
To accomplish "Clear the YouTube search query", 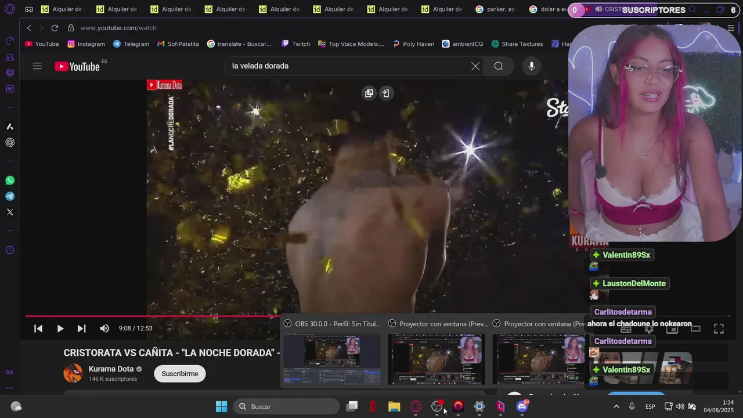I will pyautogui.click(x=475, y=66).
